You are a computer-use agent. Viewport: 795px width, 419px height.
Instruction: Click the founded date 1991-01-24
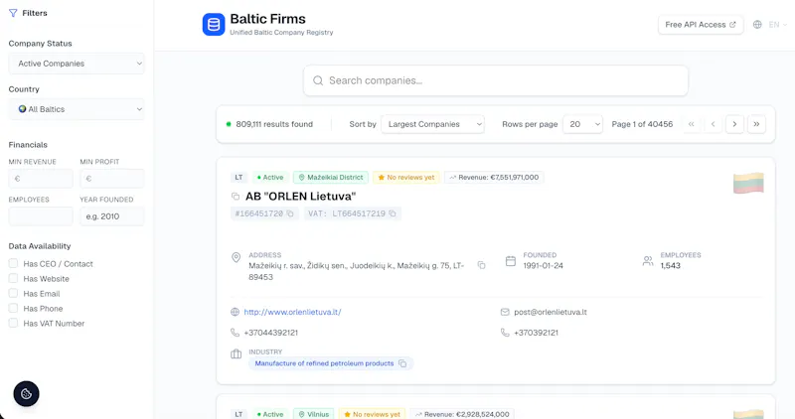[543, 265]
